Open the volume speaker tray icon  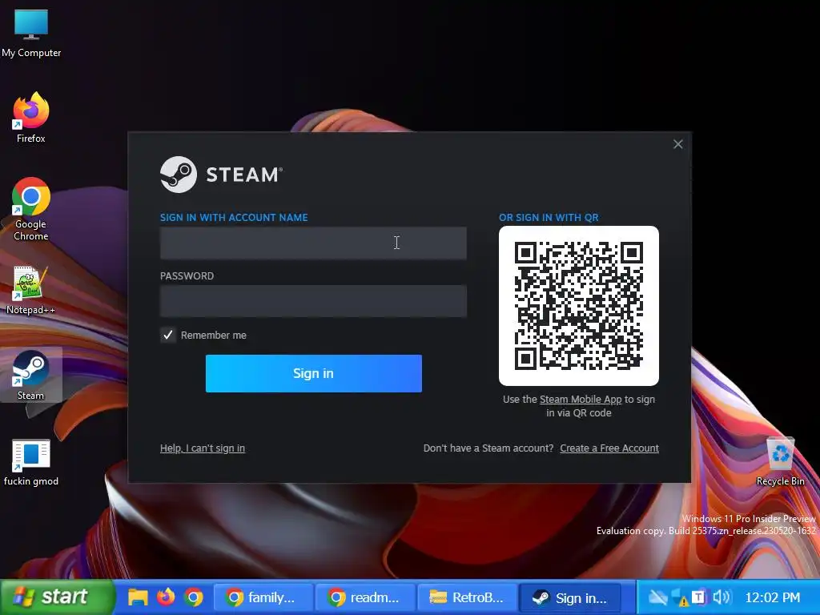coord(722,597)
